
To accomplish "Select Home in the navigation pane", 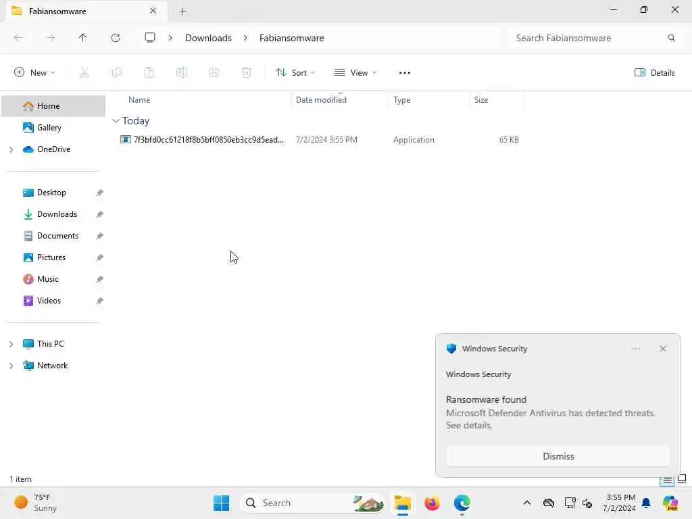I will (x=53, y=106).
